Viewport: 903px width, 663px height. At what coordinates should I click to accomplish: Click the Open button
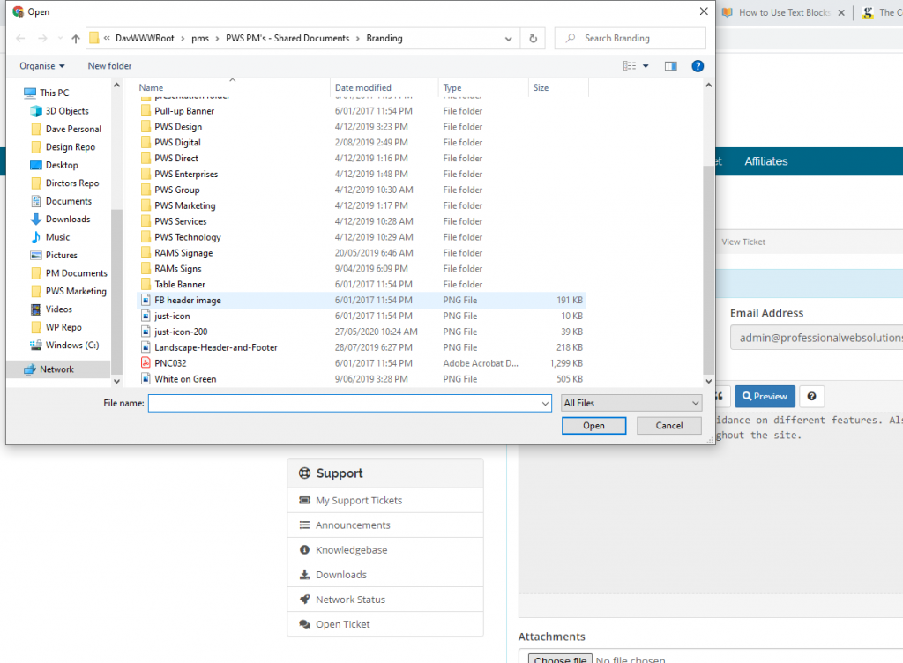click(x=593, y=426)
